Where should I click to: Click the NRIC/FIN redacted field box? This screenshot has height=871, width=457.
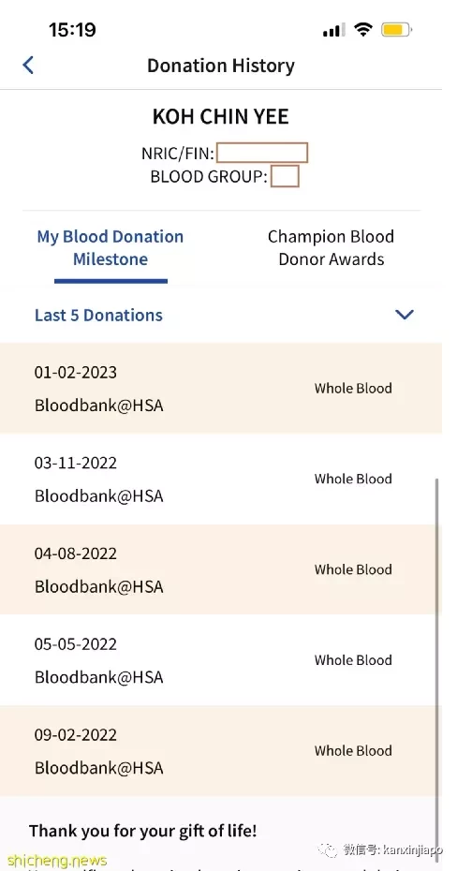(x=262, y=153)
